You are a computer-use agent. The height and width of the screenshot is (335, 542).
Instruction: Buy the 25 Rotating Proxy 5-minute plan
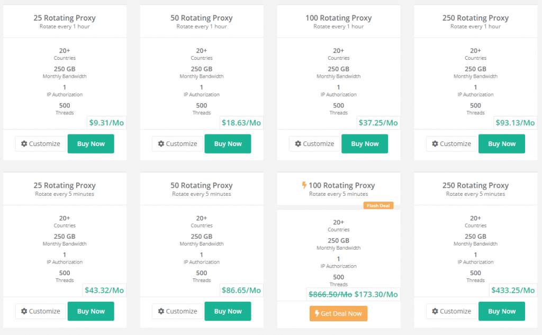91,311
